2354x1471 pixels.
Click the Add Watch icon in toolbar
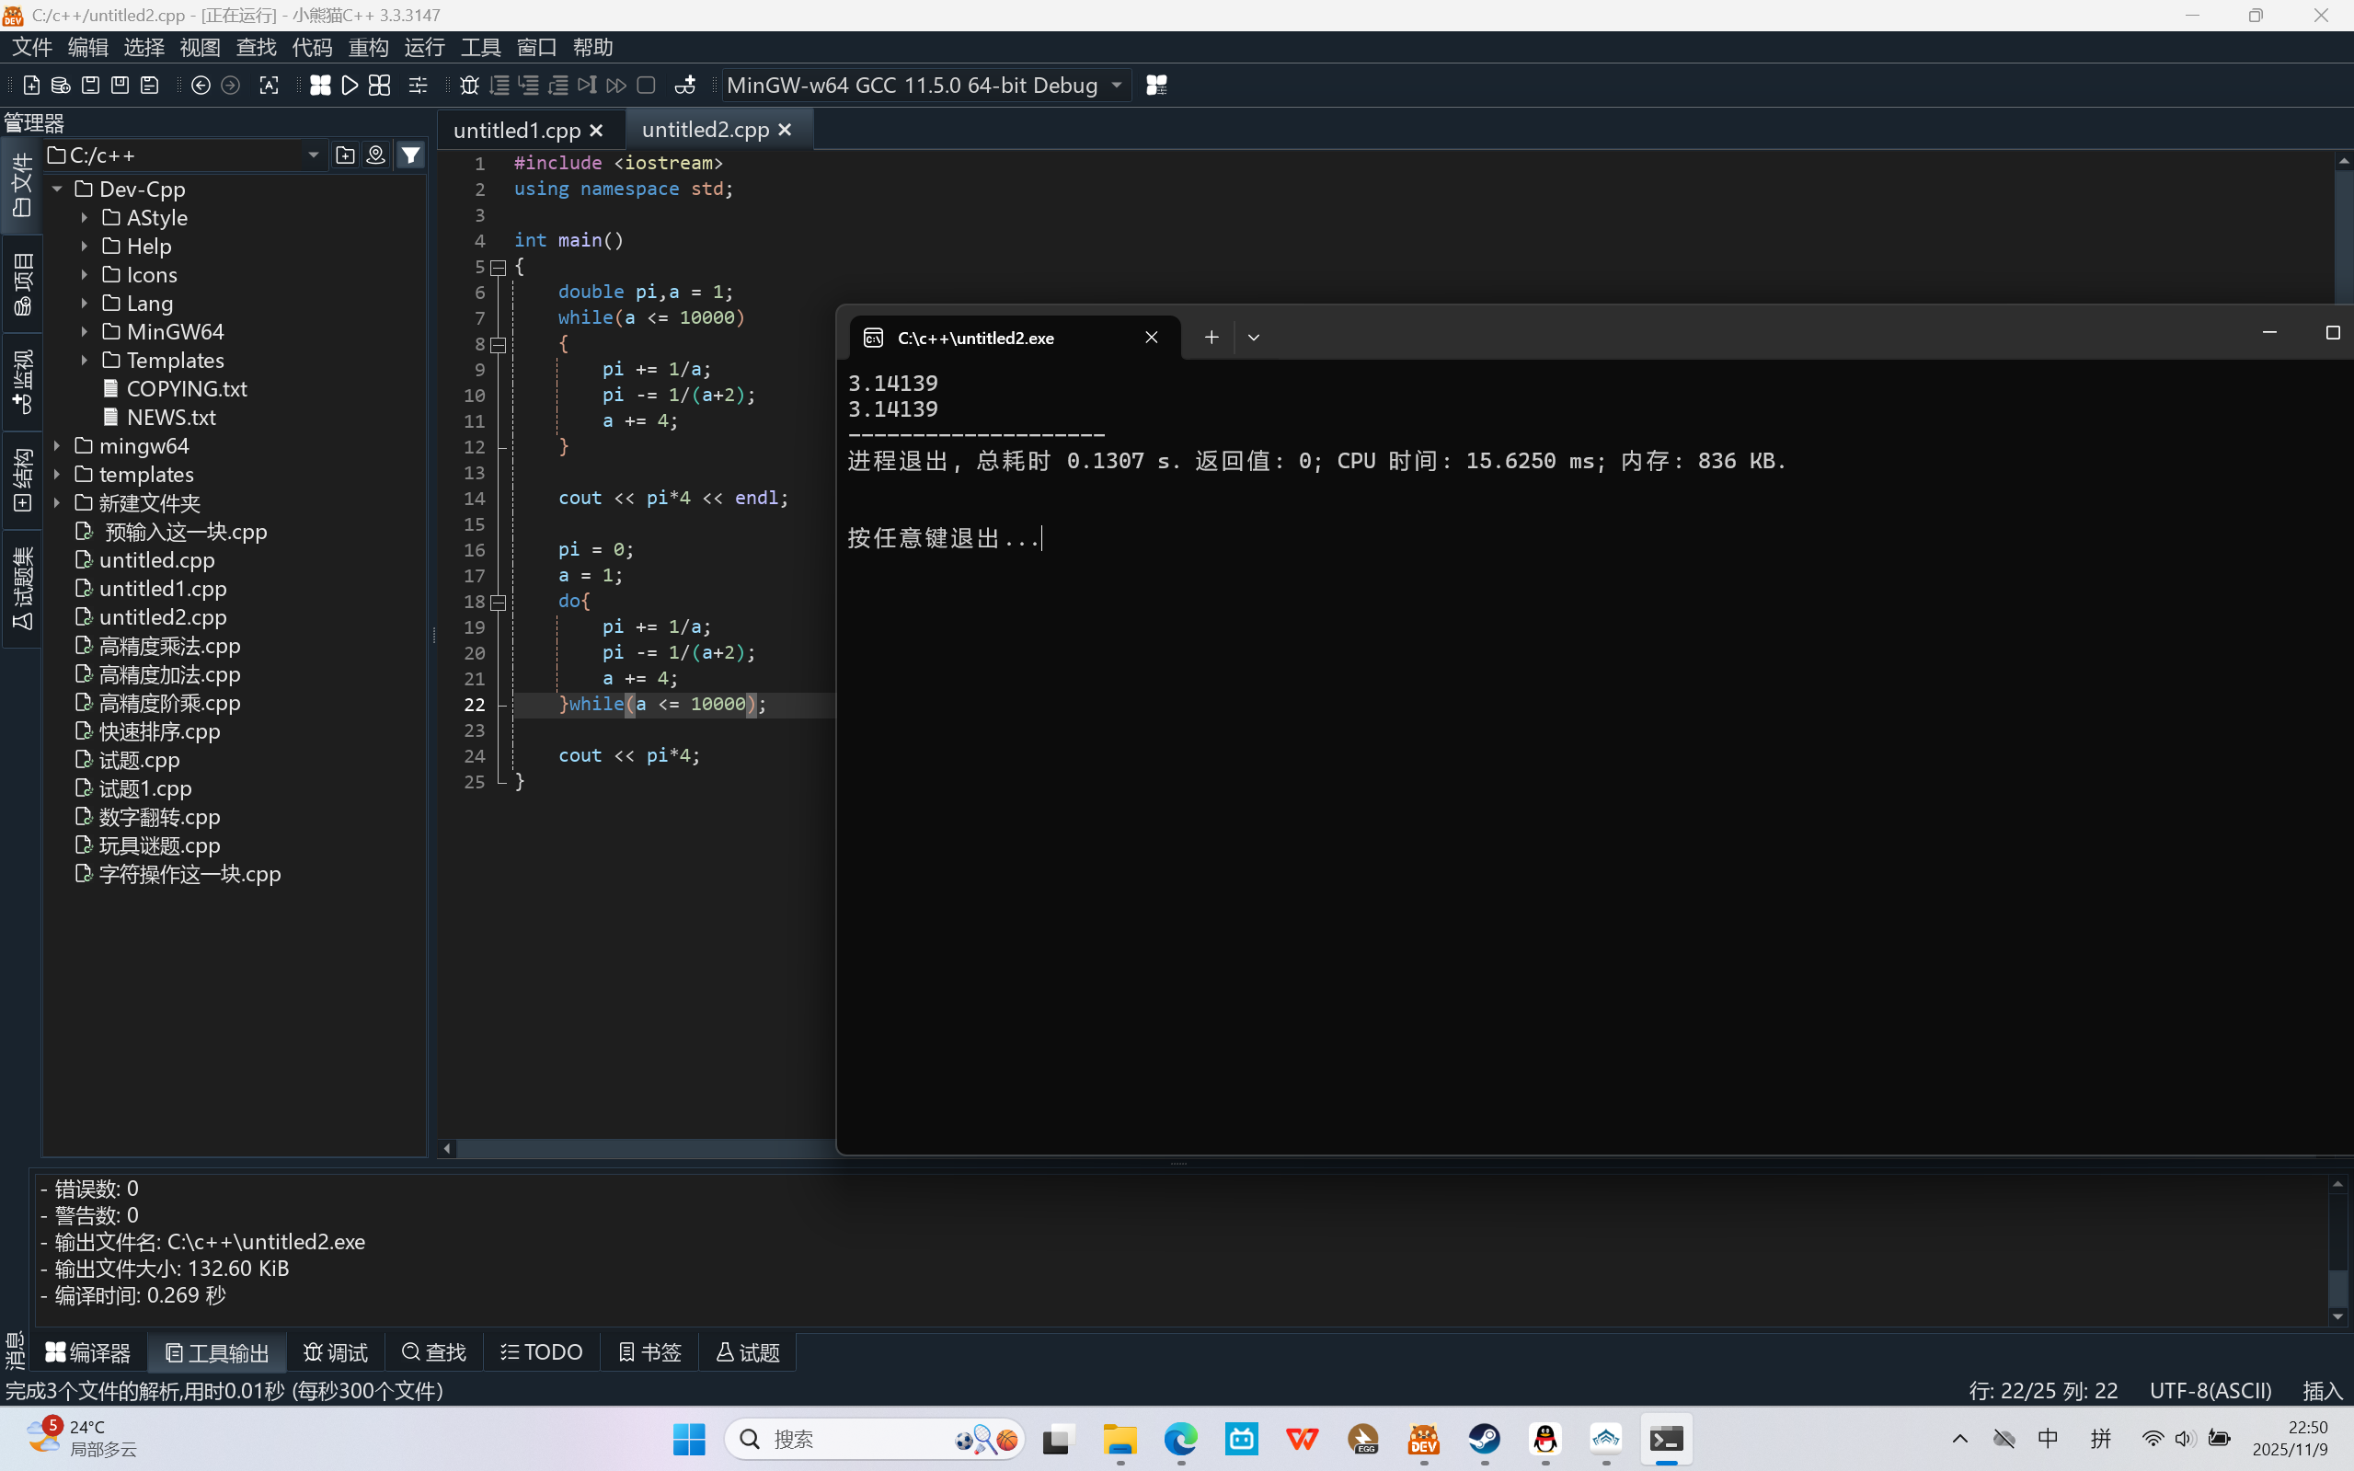coord(684,86)
